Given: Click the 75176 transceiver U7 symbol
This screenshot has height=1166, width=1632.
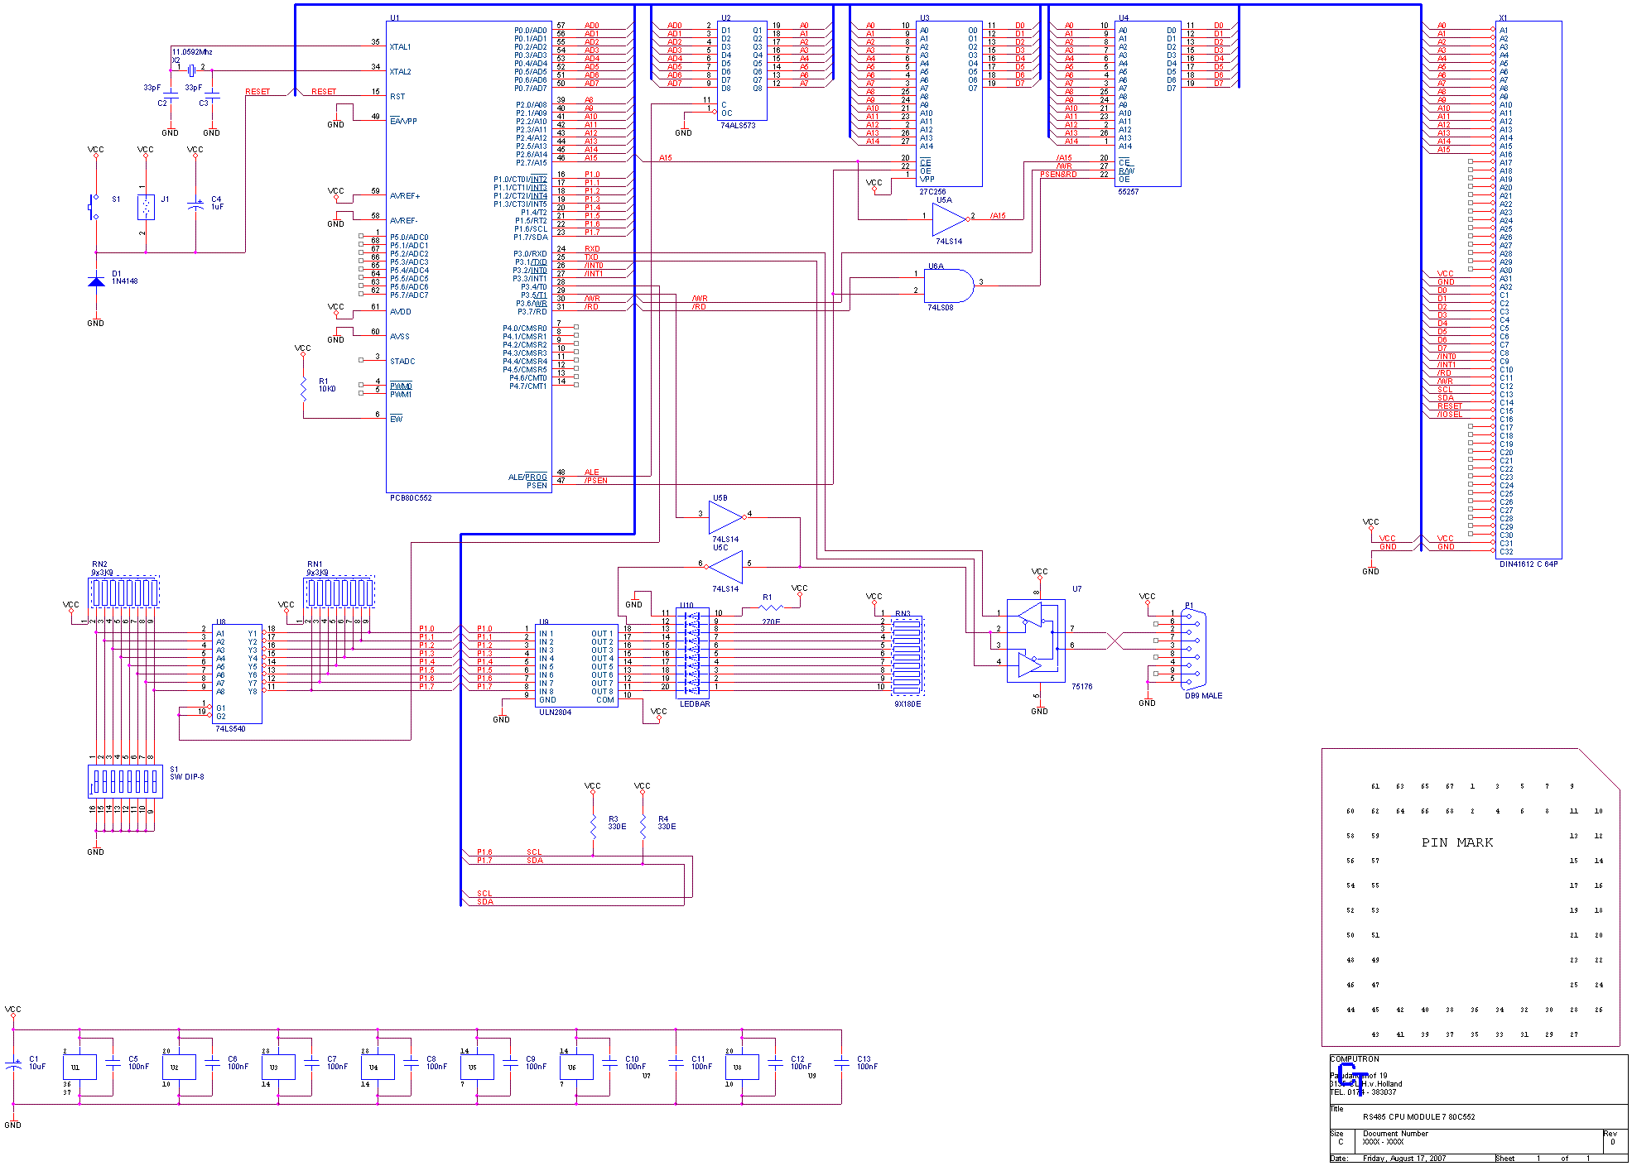Looking at the screenshot, I should (x=1037, y=641).
